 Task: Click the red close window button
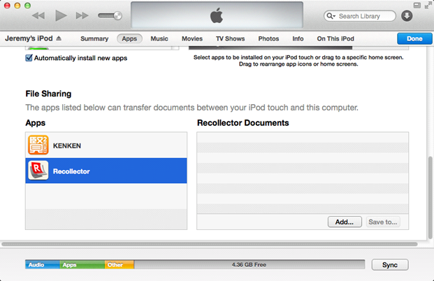(7, 6)
